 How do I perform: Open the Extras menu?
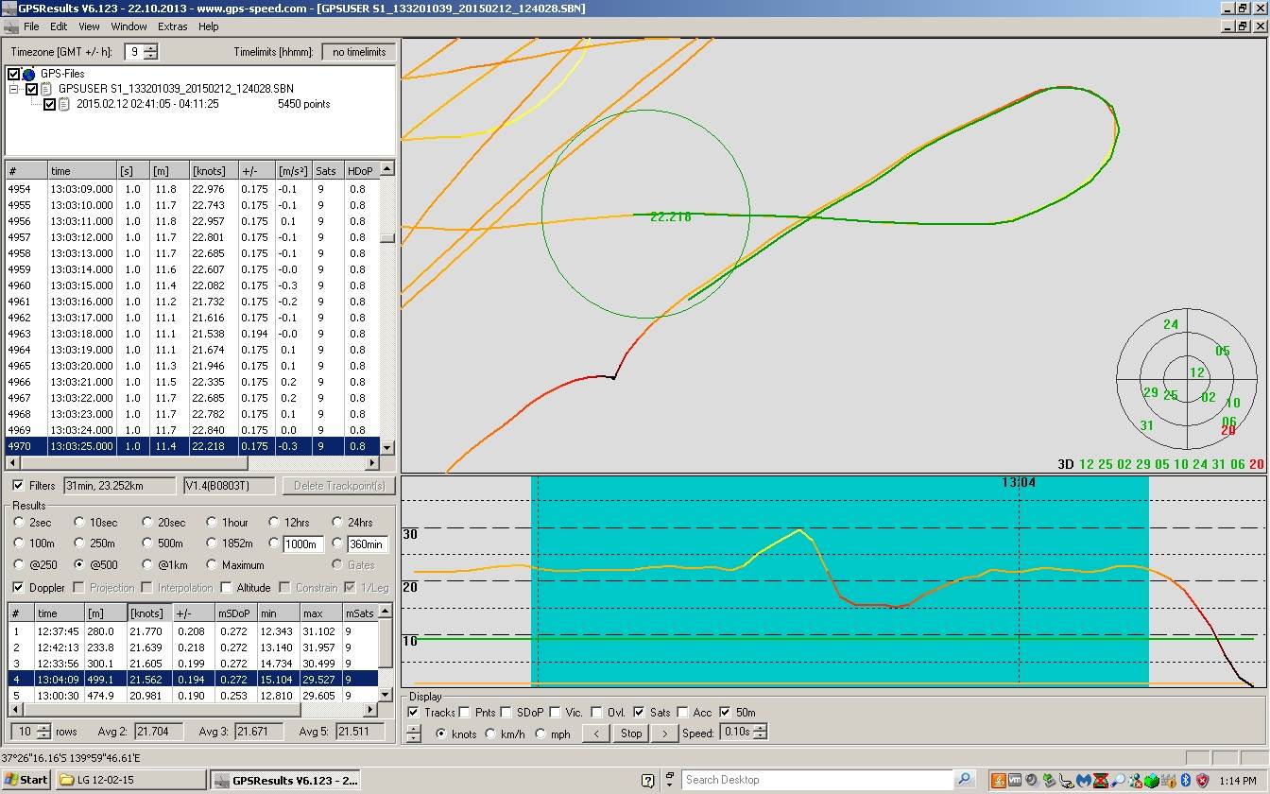[172, 26]
